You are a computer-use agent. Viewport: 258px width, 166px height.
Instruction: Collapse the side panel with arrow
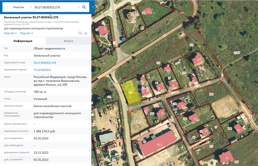(93, 7)
